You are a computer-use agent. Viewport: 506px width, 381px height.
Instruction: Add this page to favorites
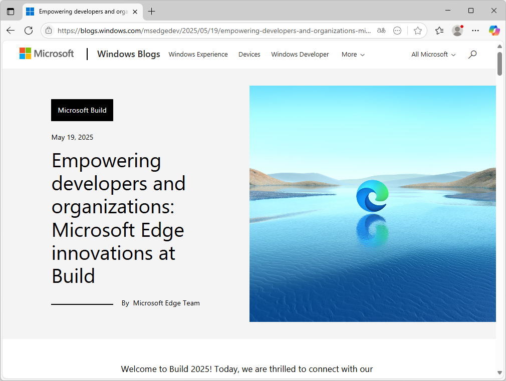pos(418,31)
